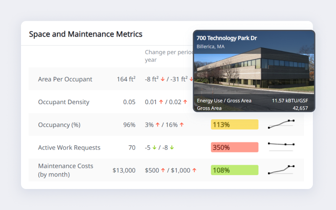336x210 pixels.
Task: Click the 96% occupancy value
Action: click(x=129, y=125)
